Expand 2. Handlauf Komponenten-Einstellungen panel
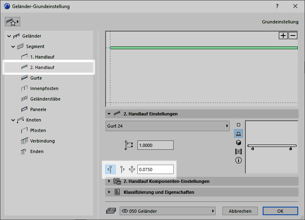This screenshot has width=305, height=220. click(109, 181)
